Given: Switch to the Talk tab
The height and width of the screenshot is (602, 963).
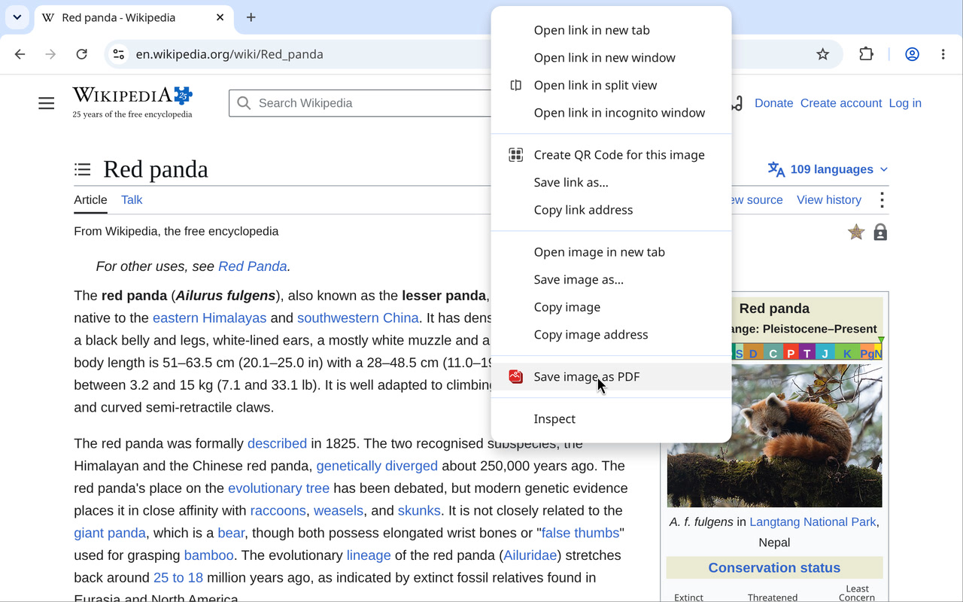Looking at the screenshot, I should point(132,200).
